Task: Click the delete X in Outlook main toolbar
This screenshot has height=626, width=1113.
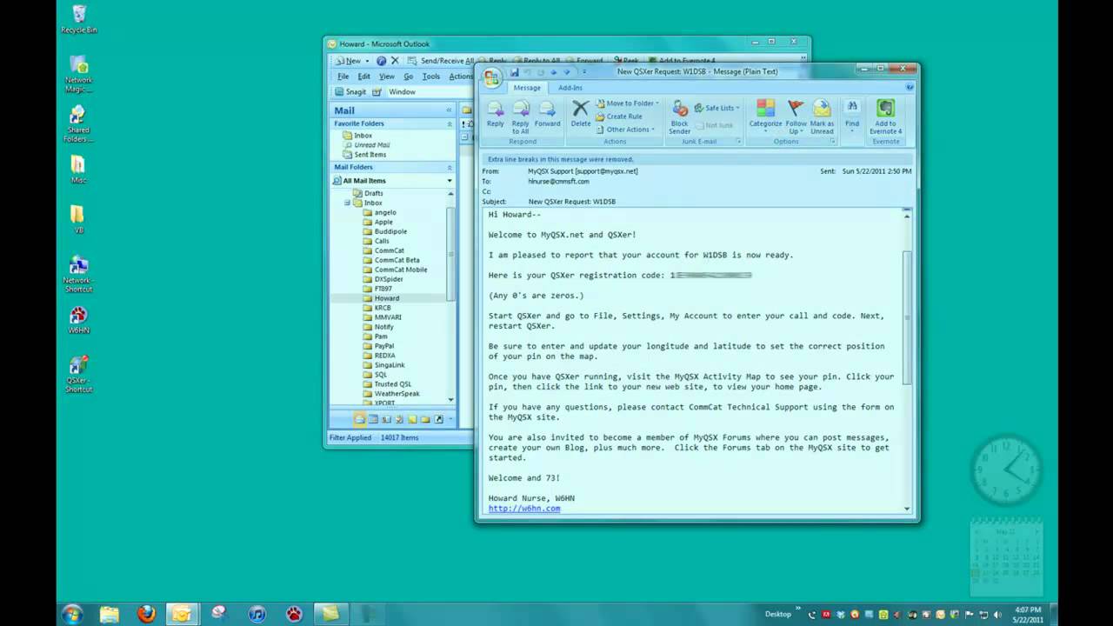Action: tap(395, 61)
